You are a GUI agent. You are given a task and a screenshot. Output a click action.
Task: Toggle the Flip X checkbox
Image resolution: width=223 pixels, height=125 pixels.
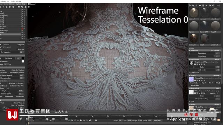click(x=203, y=83)
